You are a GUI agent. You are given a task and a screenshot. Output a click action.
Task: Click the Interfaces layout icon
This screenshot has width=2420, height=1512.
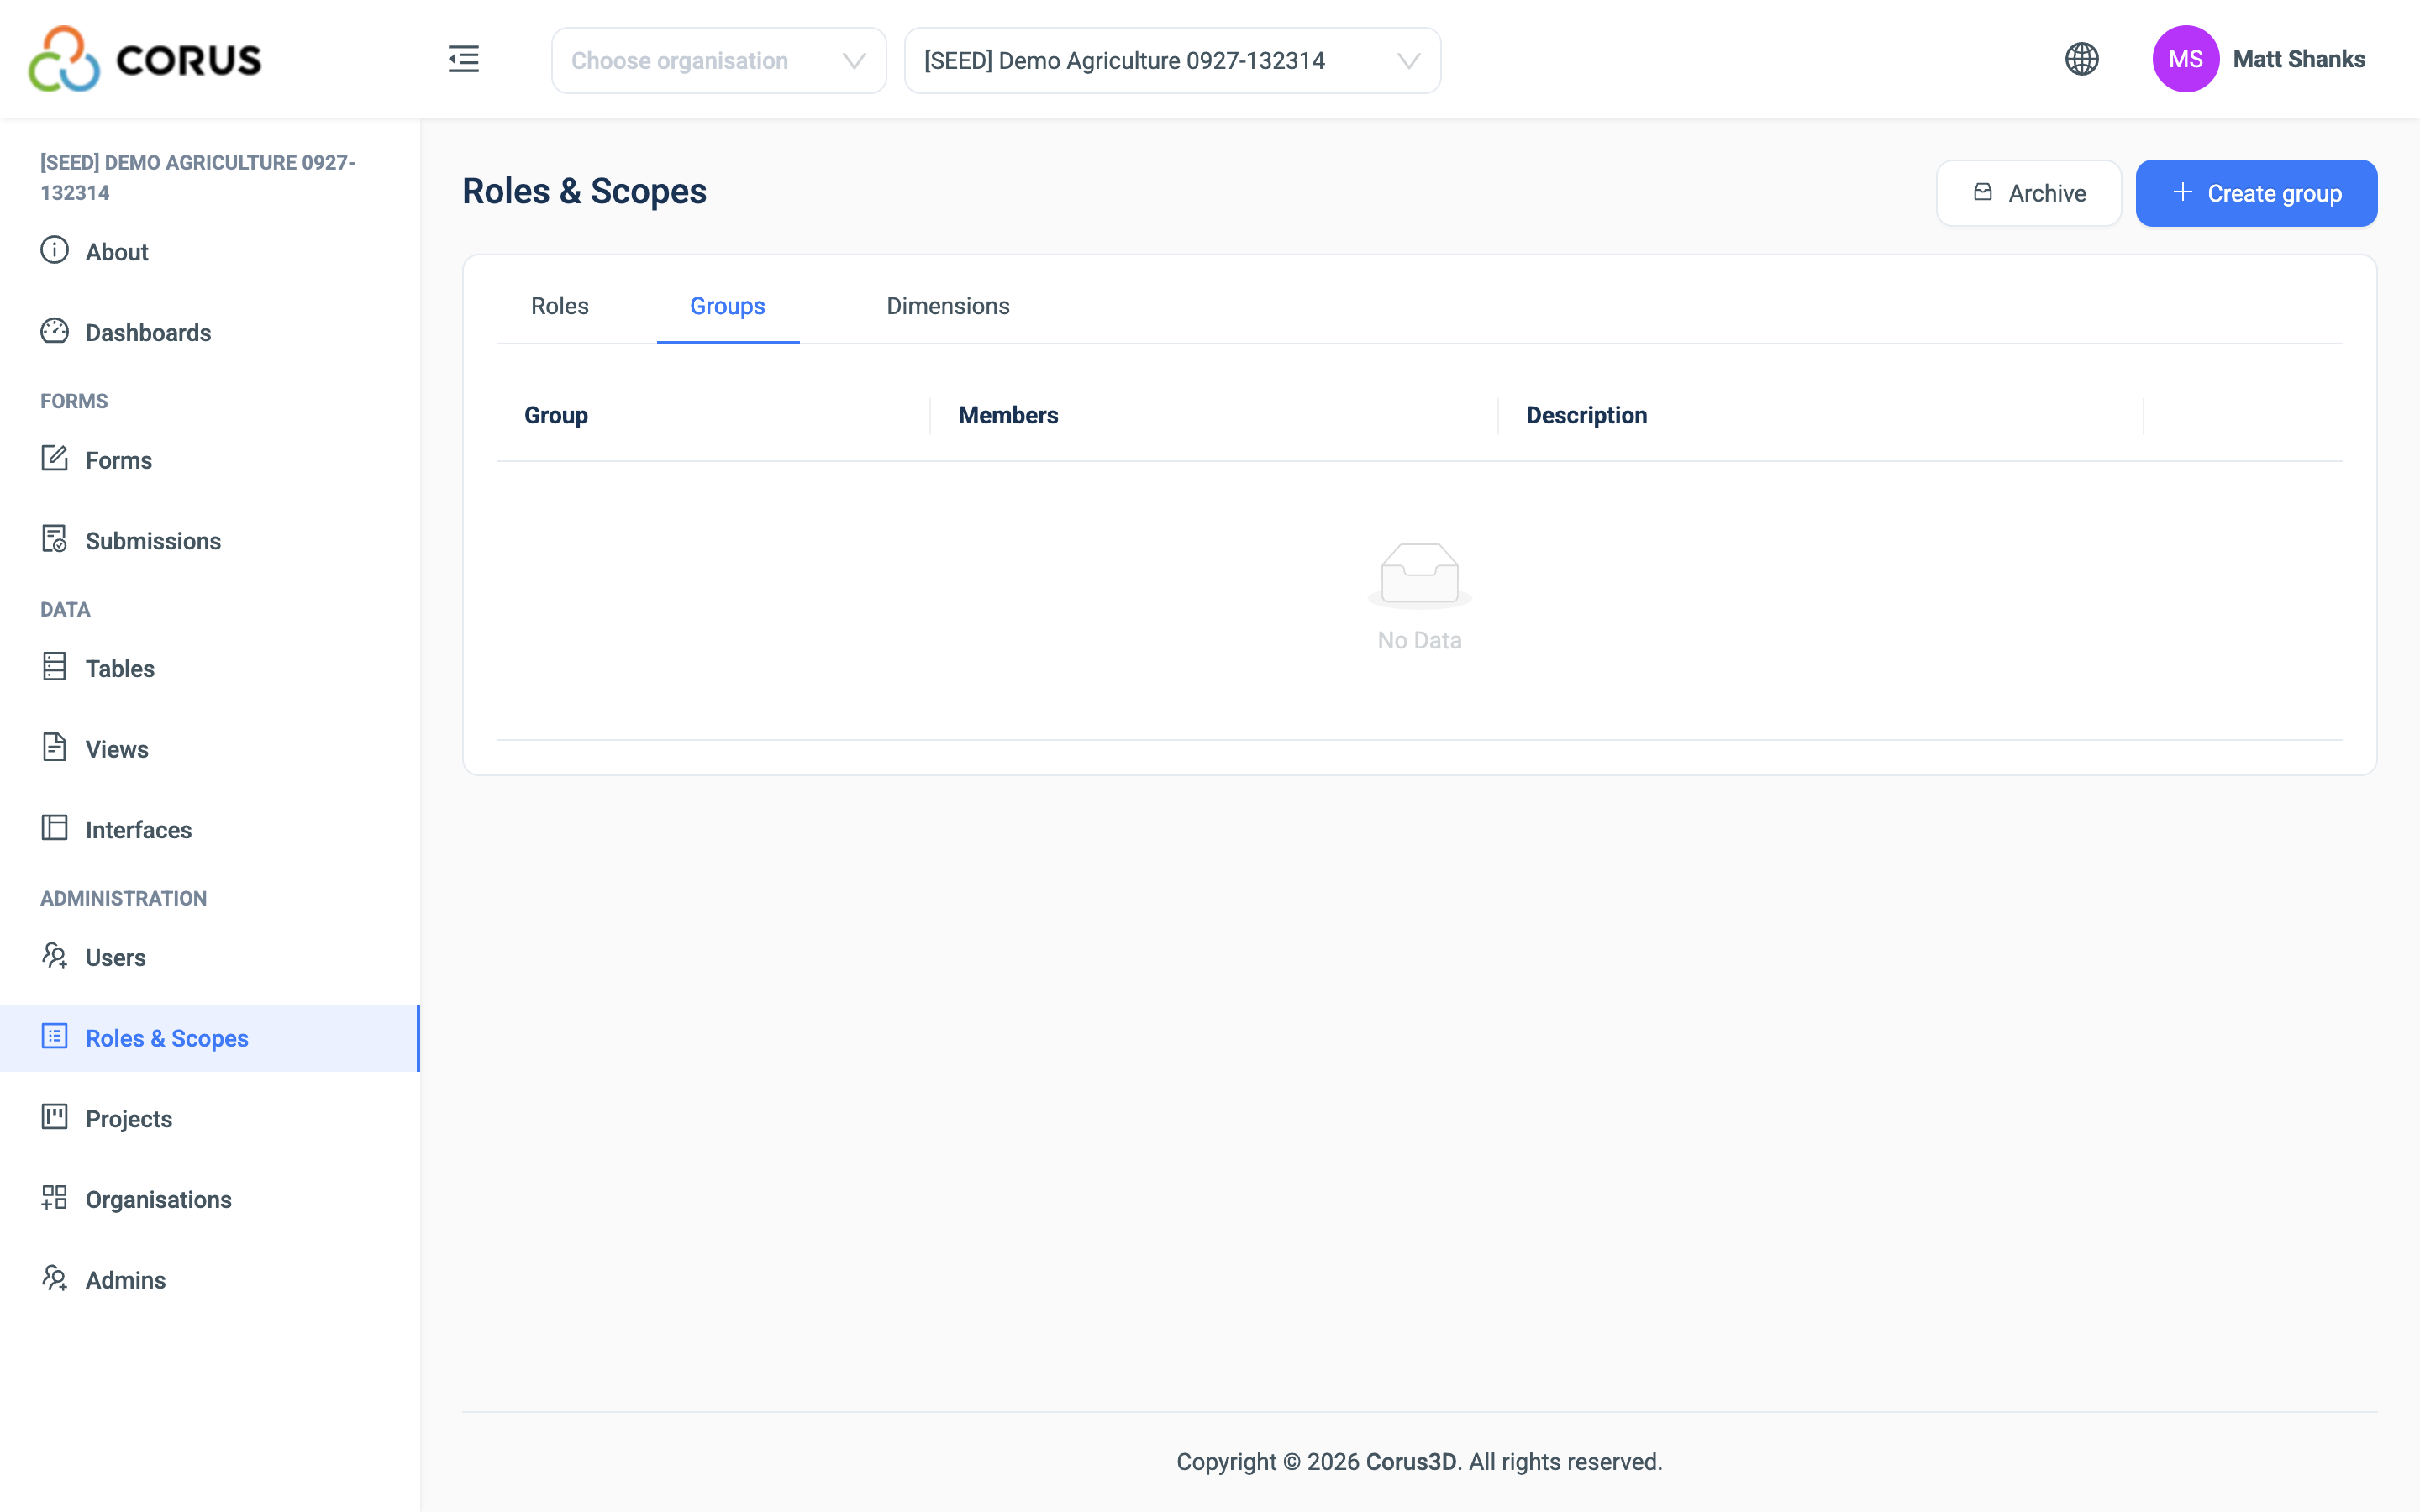coord(55,828)
